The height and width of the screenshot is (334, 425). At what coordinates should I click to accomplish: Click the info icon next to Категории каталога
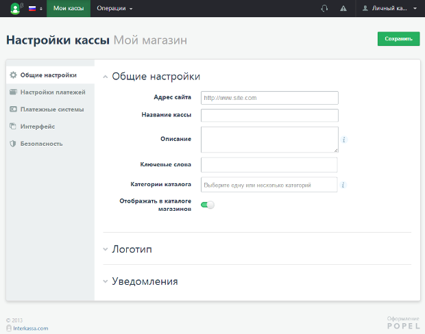pos(343,185)
